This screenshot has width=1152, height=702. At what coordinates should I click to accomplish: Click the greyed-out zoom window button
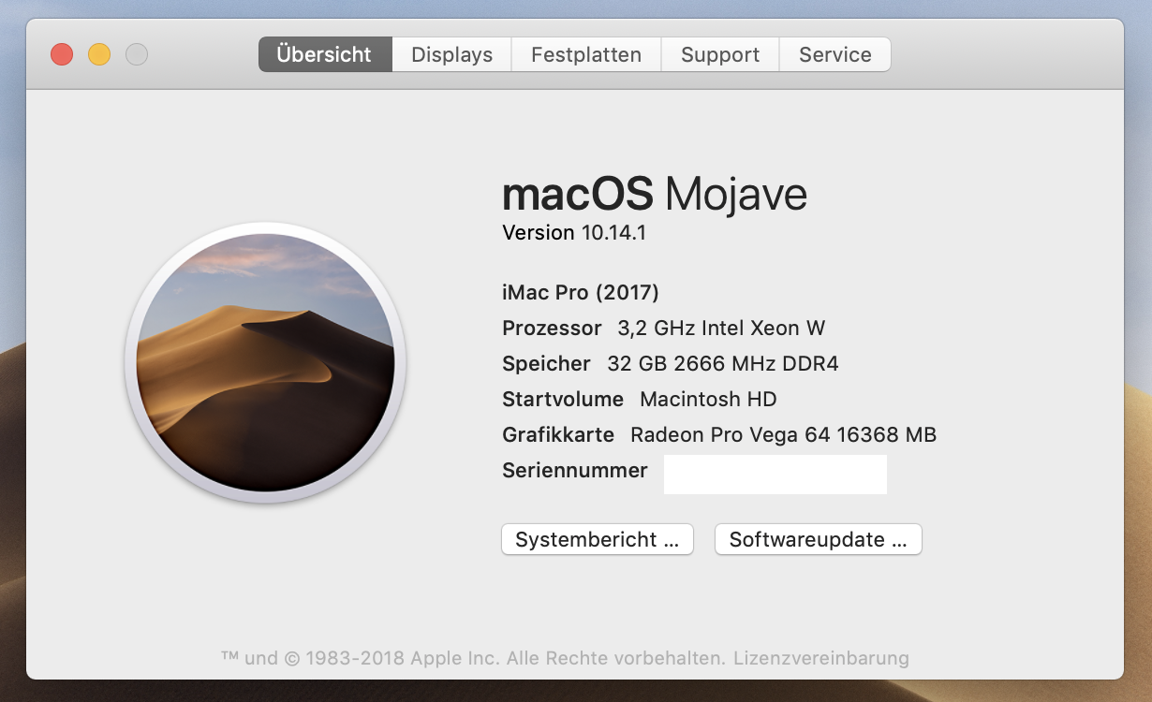137,54
